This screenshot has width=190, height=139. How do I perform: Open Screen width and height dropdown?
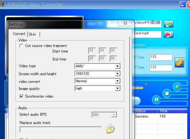click(117, 74)
